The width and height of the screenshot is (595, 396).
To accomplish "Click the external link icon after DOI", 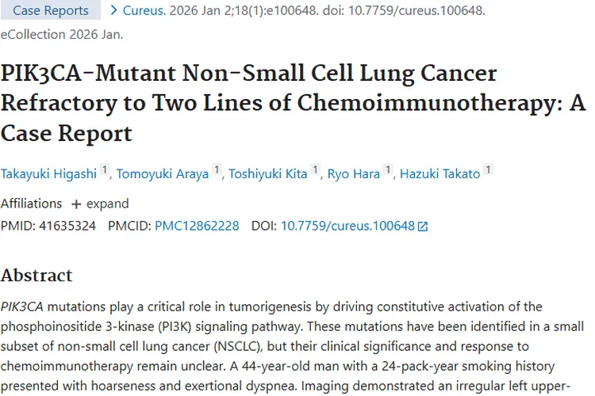I will click(423, 227).
